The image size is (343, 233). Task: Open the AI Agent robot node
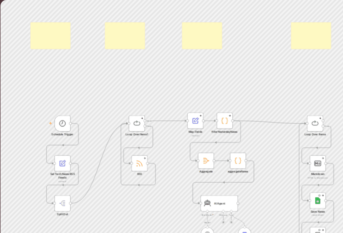click(219, 203)
